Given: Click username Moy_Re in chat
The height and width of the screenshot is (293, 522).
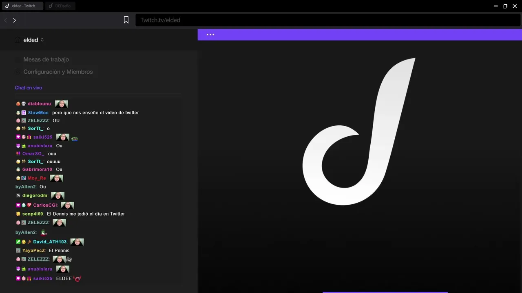Looking at the screenshot, I should coord(37,178).
